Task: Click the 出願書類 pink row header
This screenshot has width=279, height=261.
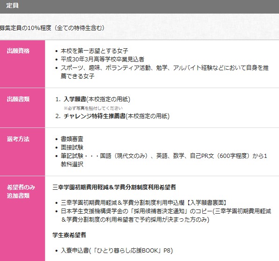Action: (x=22, y=108)
